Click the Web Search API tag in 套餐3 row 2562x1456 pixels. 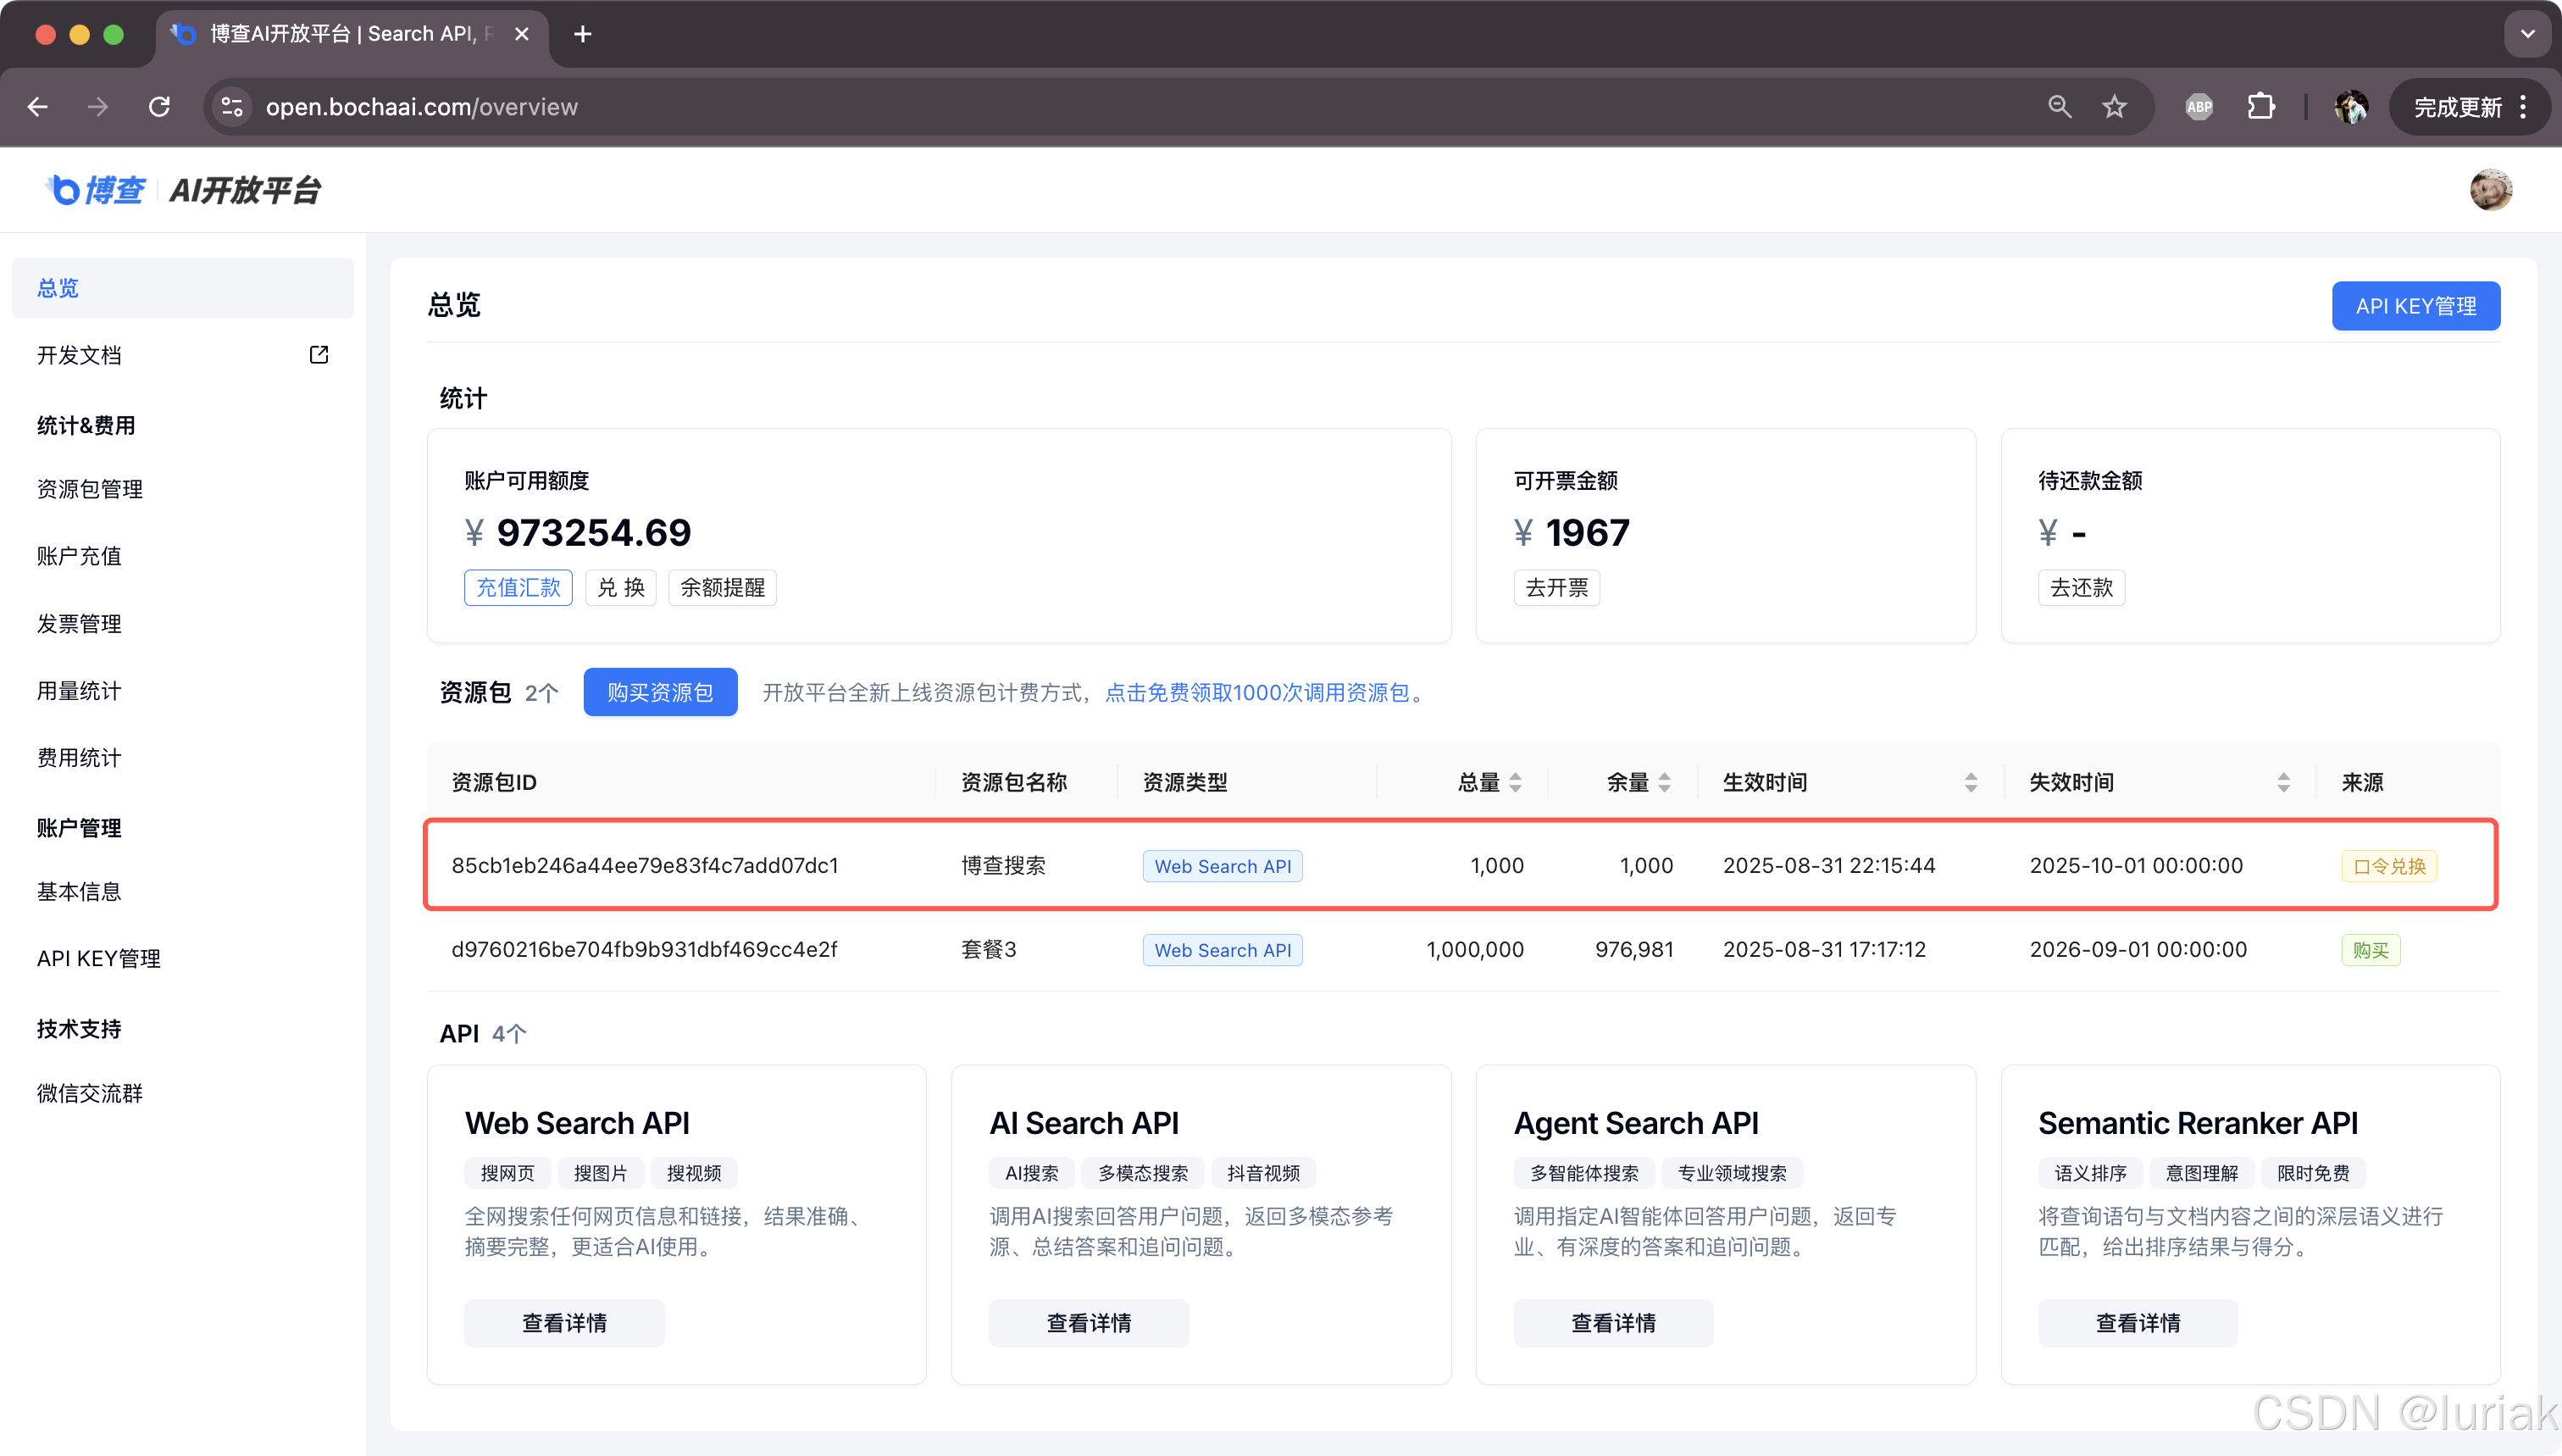point(1223,951)
